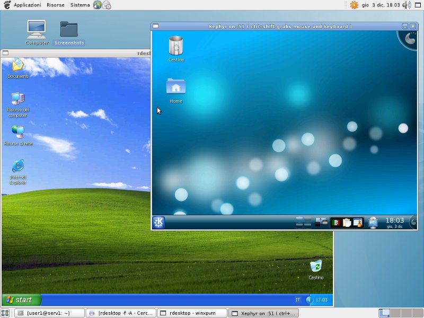Open the Sistema menu
Screen dimensions: 424x318
tap(80, 5)
